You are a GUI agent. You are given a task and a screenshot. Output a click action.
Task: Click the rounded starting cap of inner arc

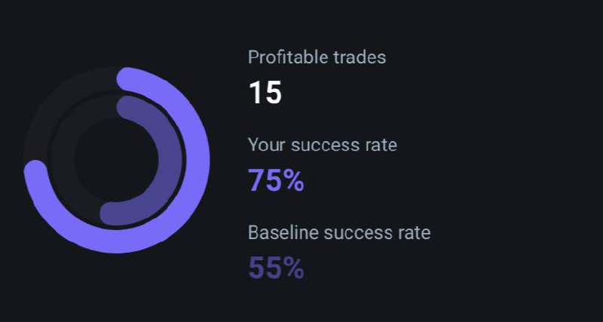[128, 108]
